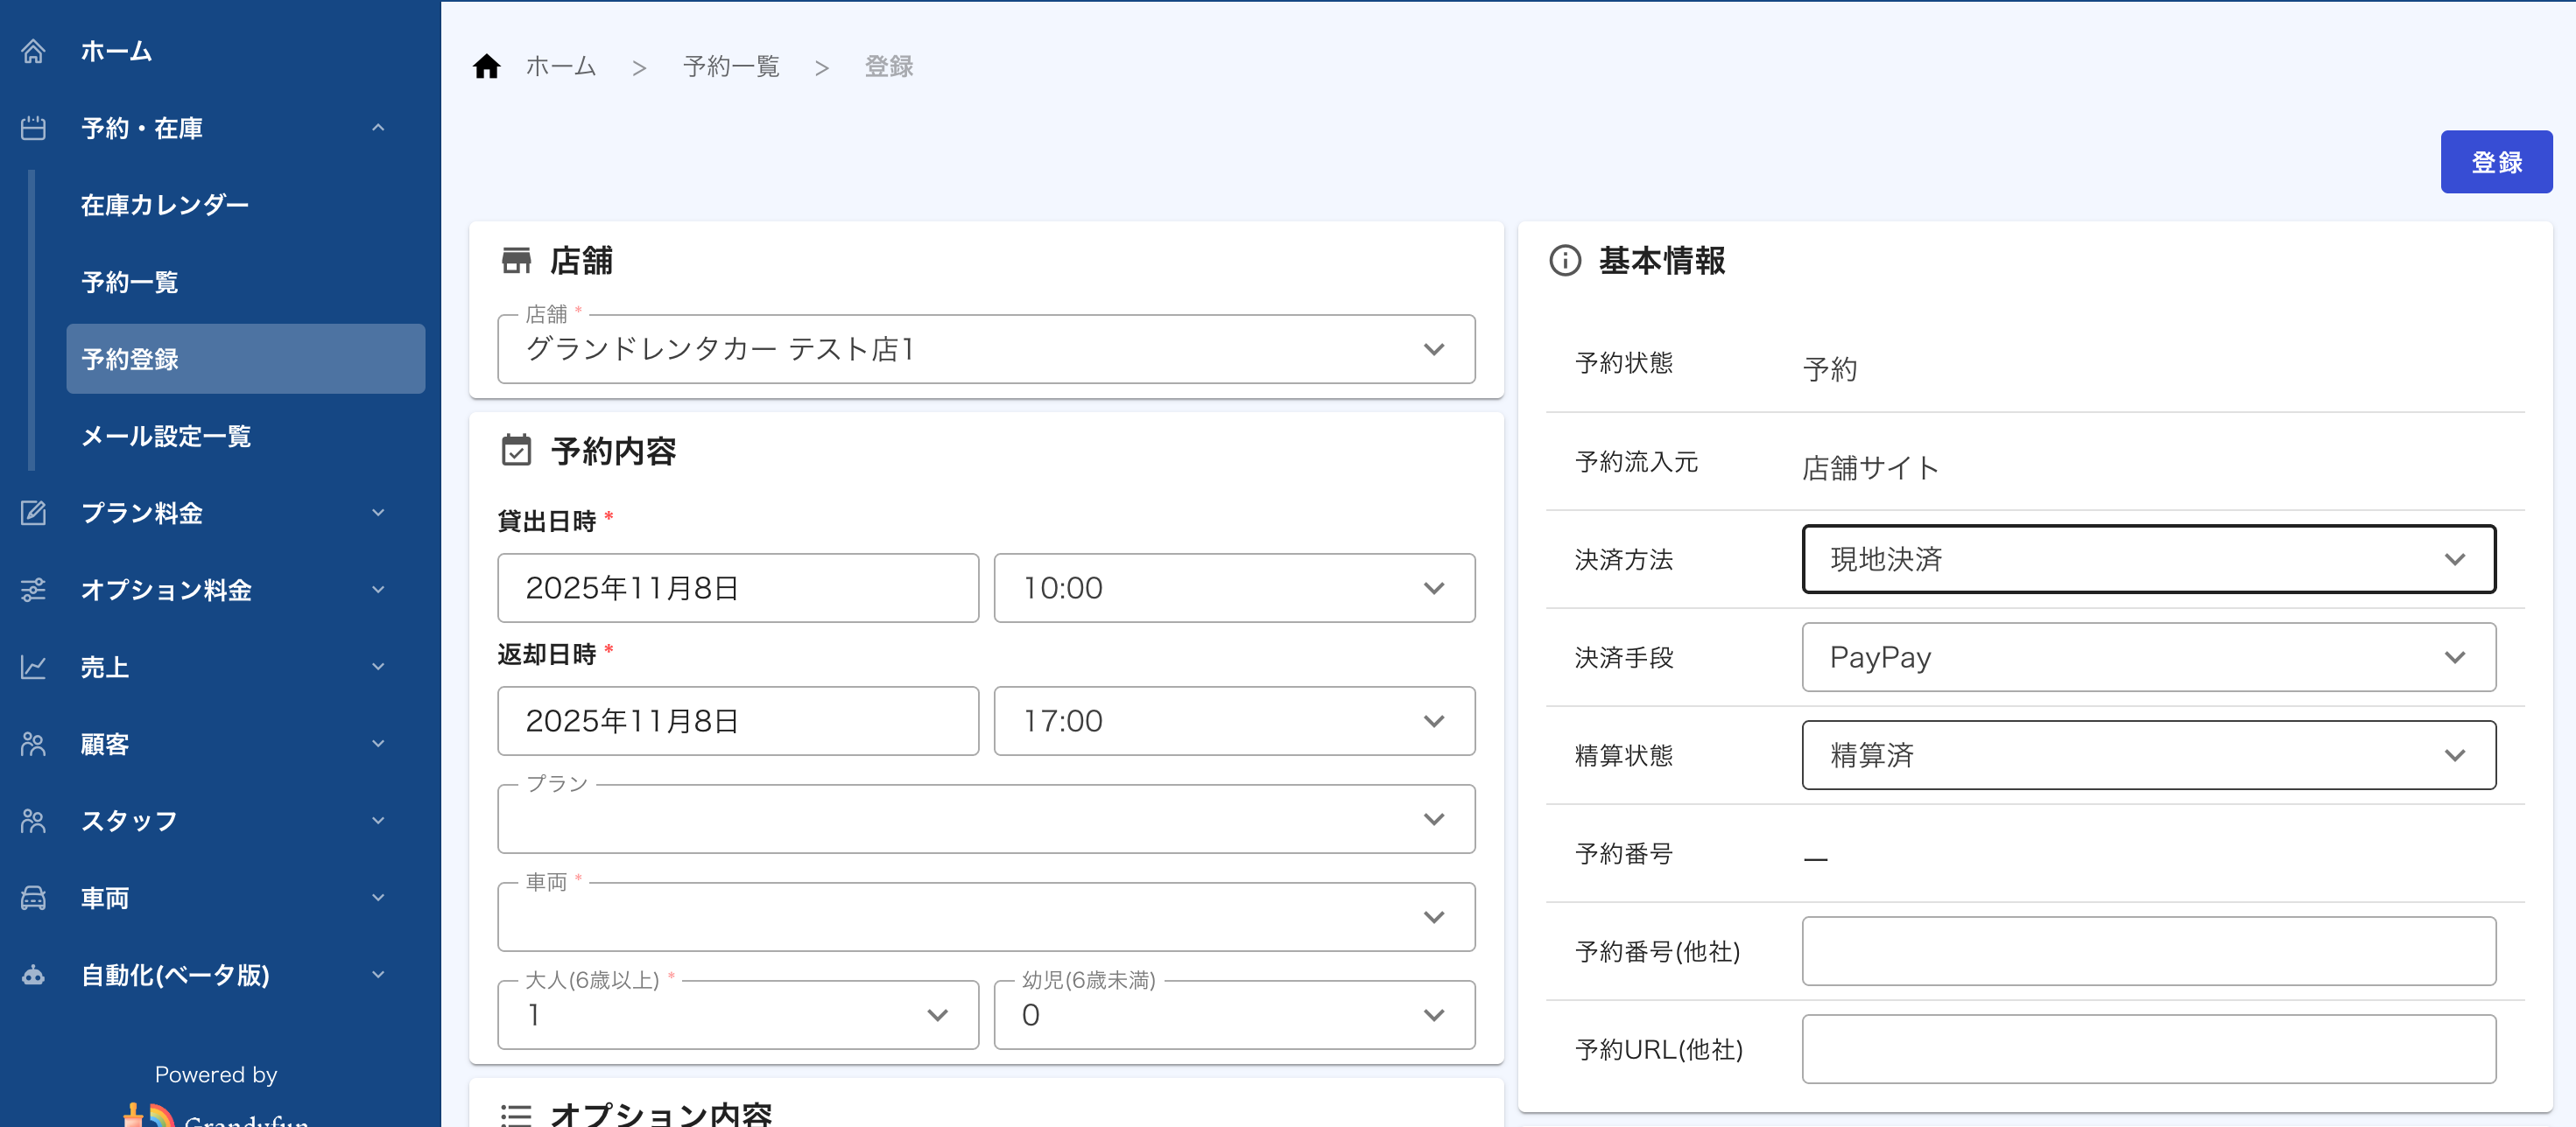Viewport: 2576px width, 1127px height.
Task: Open the 店舗 store dropdown
Action: coord(985,349)
